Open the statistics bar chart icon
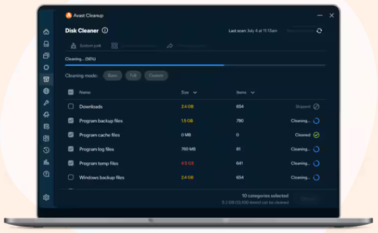 [46, 162]
